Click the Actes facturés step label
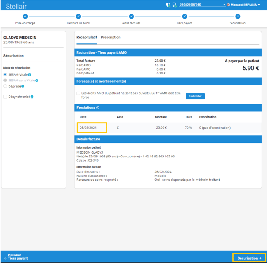This screenshot has width=267, height=263. (131, 23)
